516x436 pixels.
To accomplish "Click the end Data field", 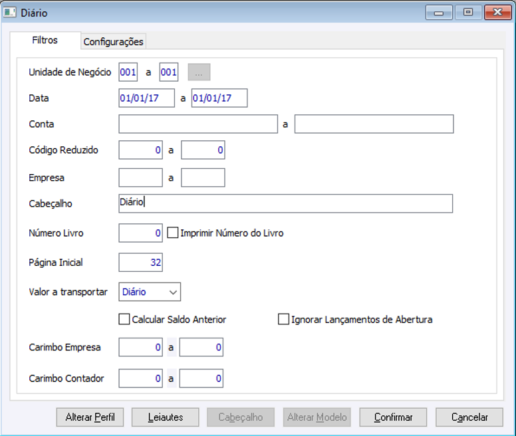I will pos(219,98).
